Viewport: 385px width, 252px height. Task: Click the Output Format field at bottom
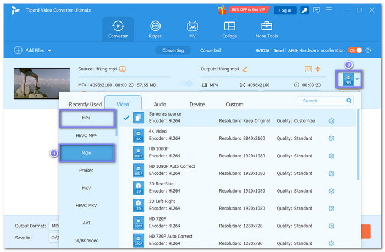(x=54, y=226)
